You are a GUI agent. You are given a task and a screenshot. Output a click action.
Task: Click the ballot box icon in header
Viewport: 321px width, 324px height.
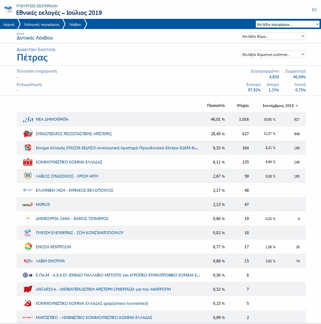click(8, 10)
